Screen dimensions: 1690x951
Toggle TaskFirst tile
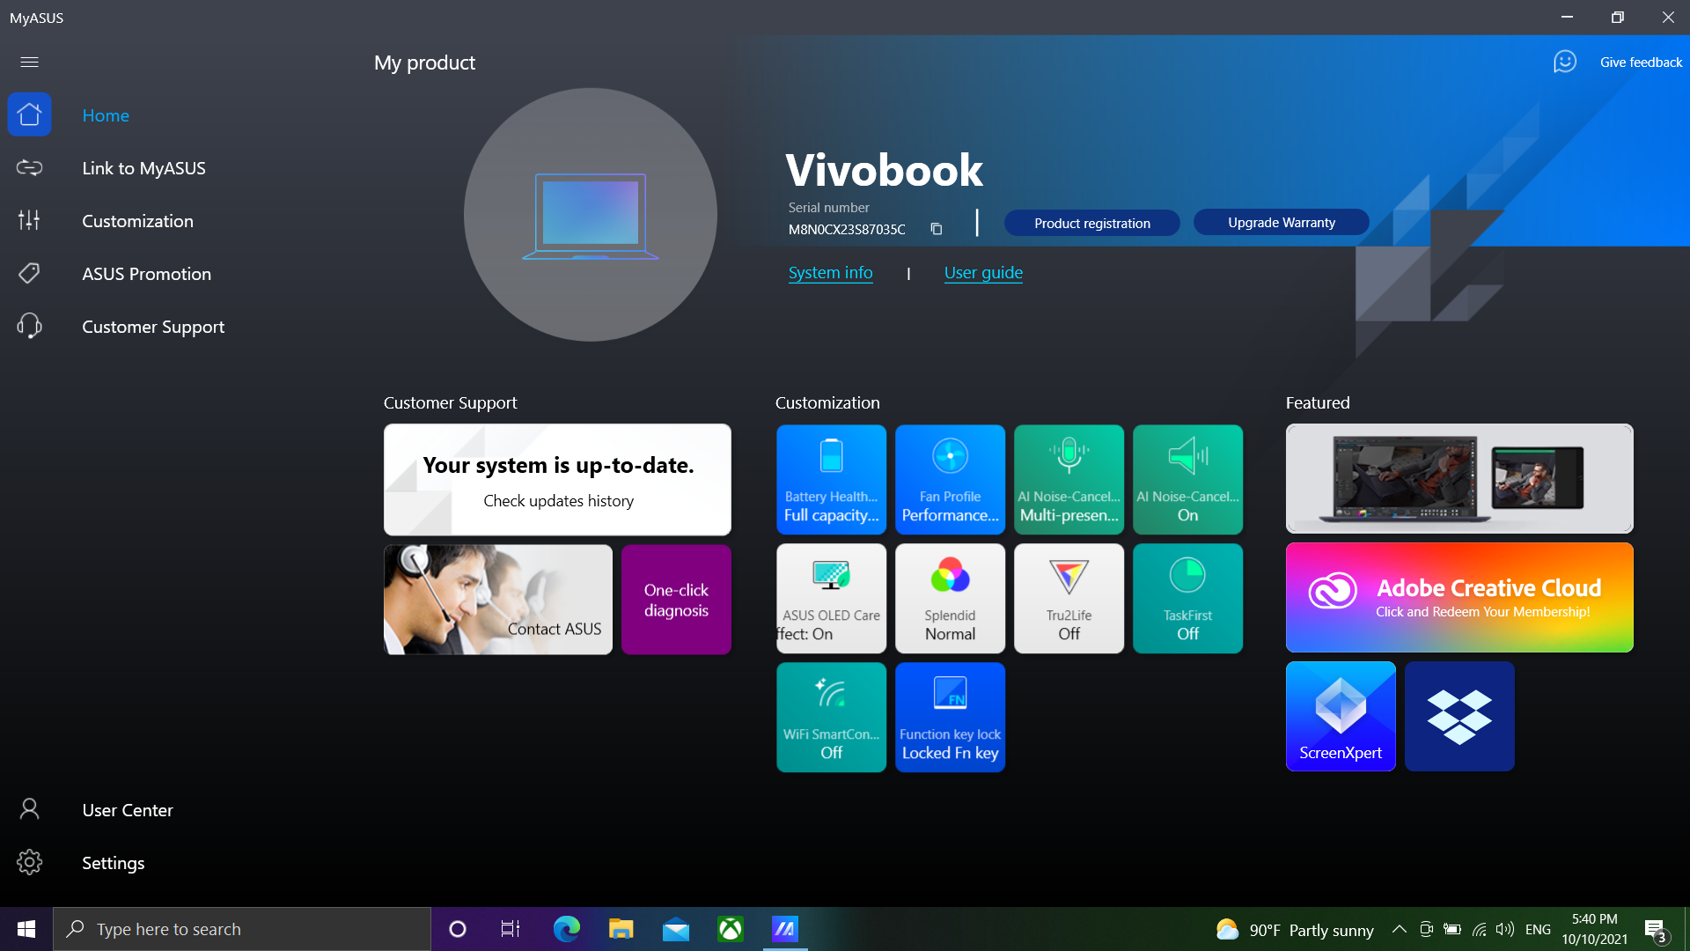(1187, 599)
